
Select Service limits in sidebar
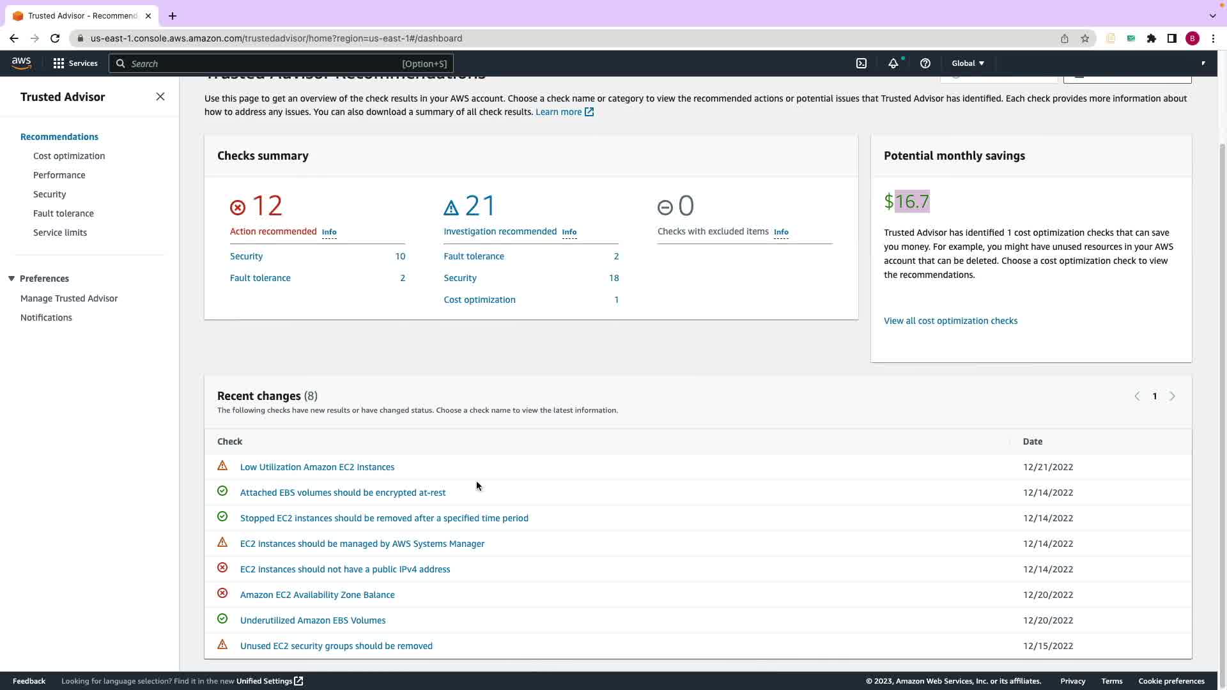[x=60, y=233]
